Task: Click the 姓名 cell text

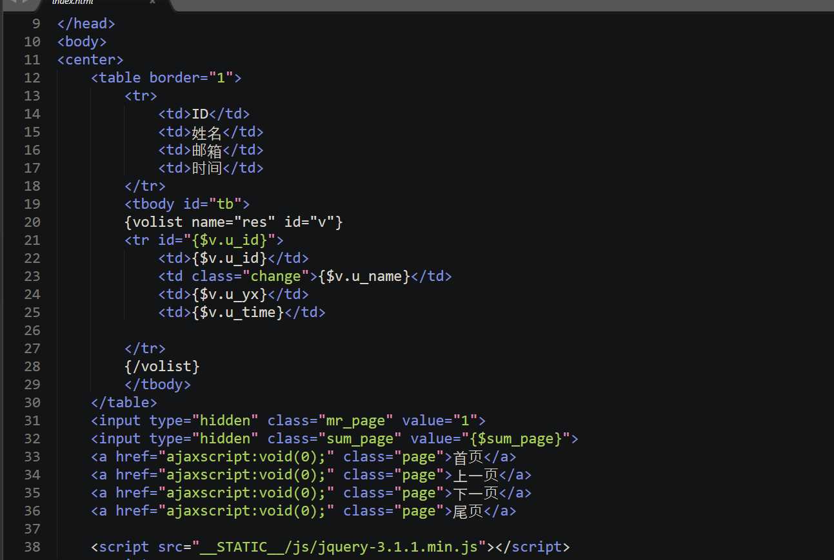Action: 207,132
